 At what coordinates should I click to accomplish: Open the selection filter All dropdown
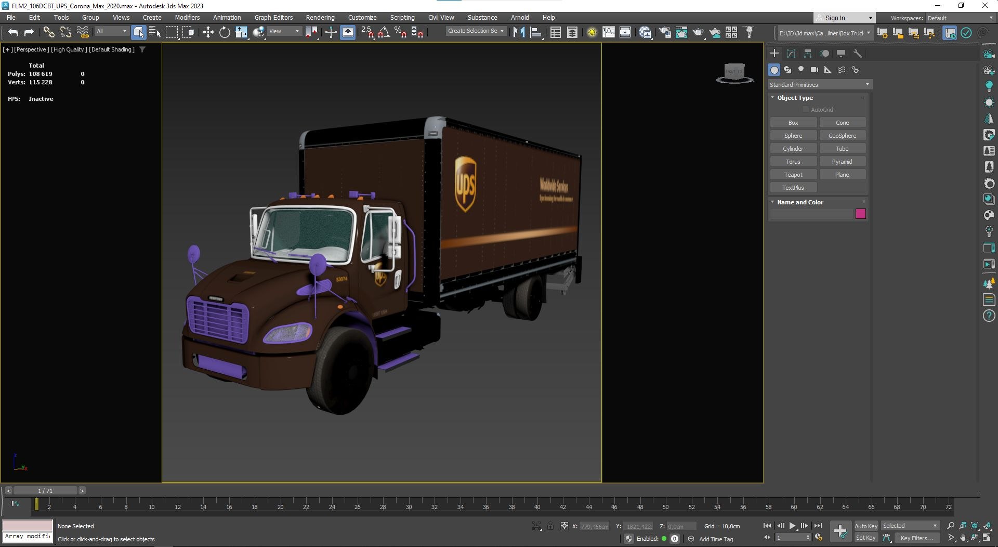(111, 31)
